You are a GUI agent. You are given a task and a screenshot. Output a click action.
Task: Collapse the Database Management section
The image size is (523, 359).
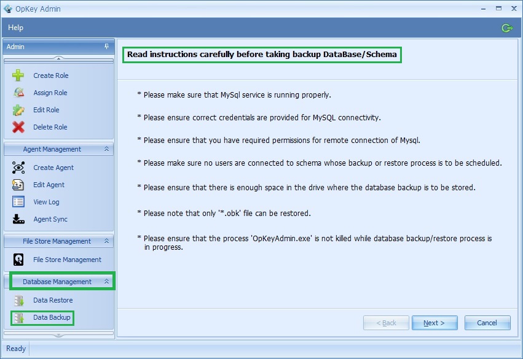[x=106, y=282]
